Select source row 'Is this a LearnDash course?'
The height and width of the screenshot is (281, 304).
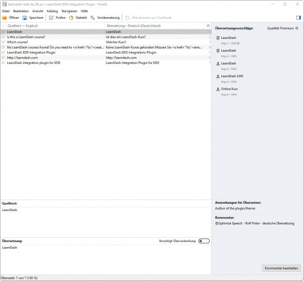coord(26,37)
